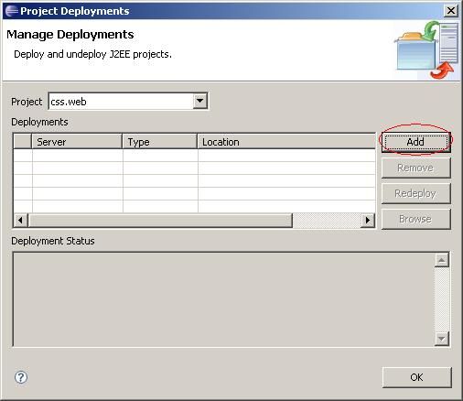Click the Browse button

416,219
